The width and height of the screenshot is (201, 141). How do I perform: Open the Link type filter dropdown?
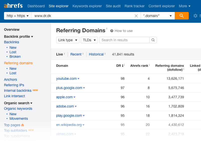pos(68,40)
